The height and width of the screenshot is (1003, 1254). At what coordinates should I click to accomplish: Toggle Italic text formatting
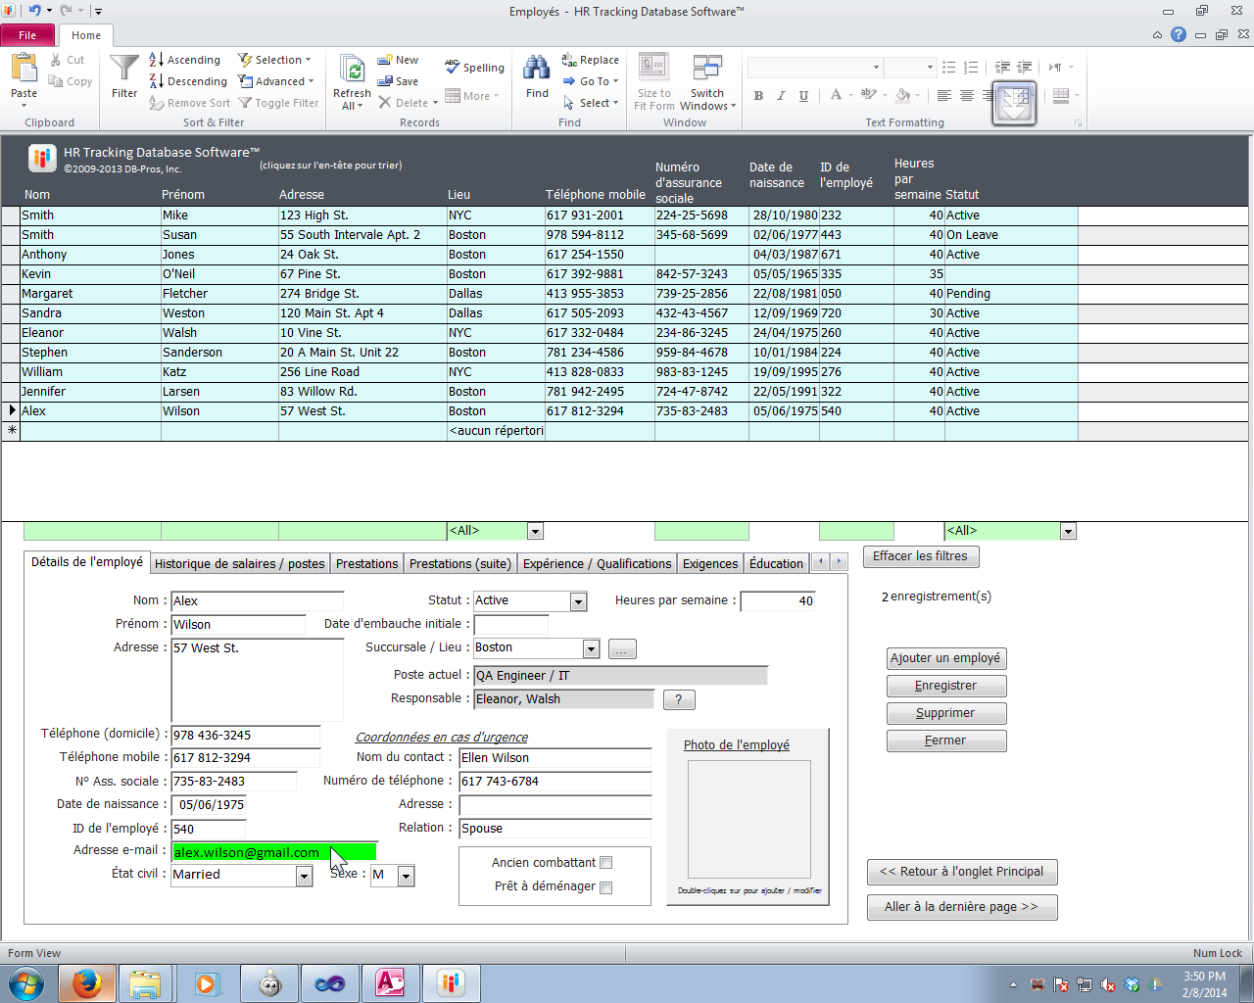click(x=781, y=95)
